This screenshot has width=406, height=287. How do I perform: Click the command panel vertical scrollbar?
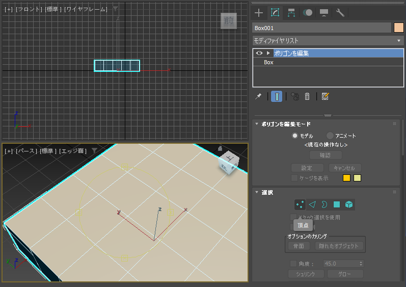[403, 137]
